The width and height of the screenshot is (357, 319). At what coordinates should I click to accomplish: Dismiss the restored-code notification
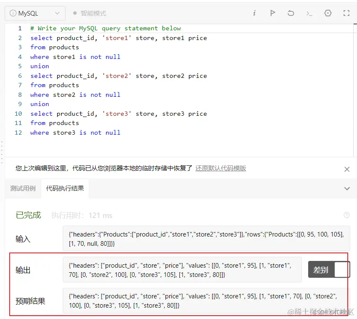(347, 169)
